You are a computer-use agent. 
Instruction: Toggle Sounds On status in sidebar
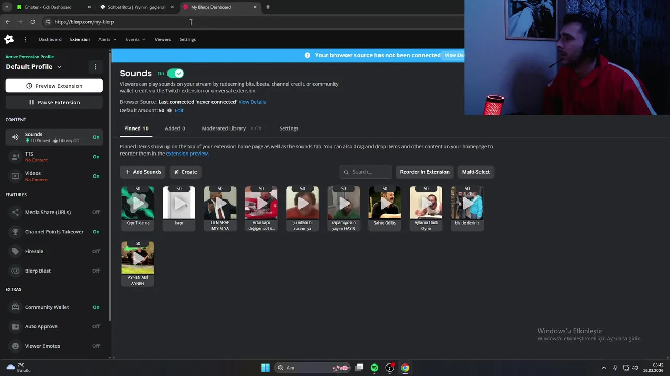tap(96, 137)
